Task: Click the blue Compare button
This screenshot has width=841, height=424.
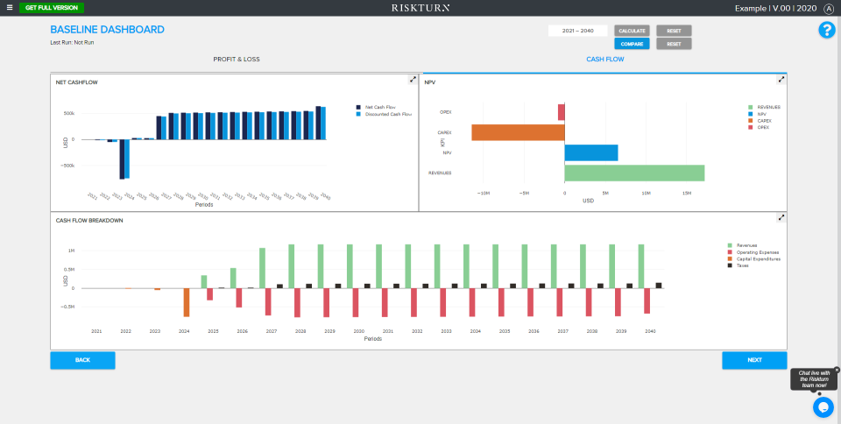Action: (x=632, y=44)
